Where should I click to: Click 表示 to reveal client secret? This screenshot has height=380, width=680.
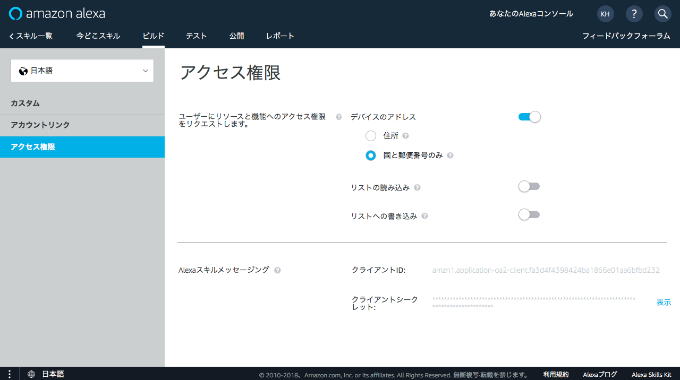pos(664,303)
